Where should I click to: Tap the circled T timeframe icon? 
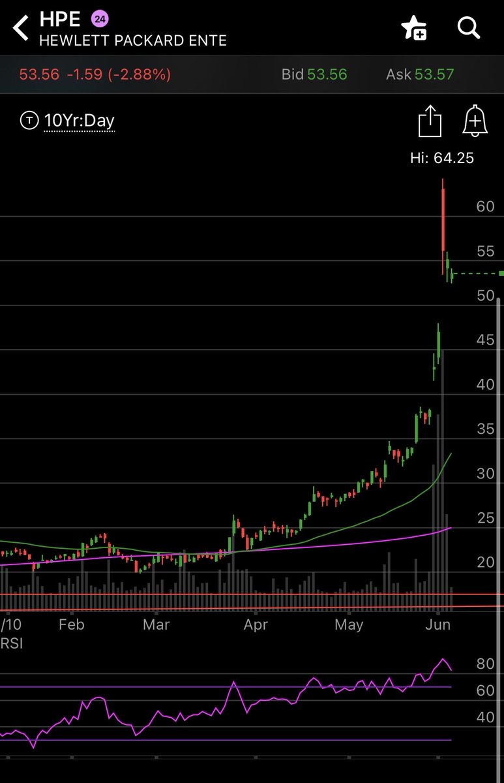pyautogui.click(x=29, y=121)
